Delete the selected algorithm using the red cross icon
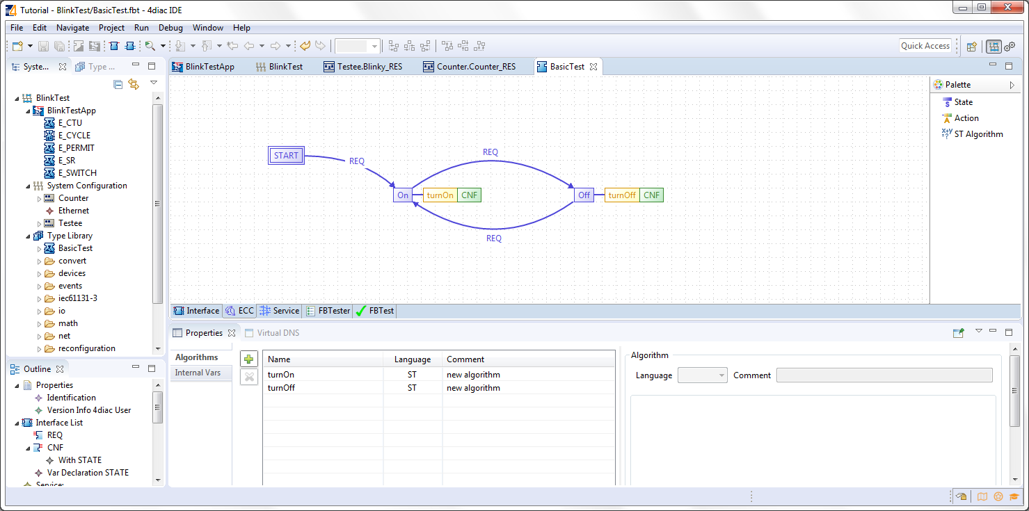The width and height of the screenshot is (1029, 511). [248, 377]
